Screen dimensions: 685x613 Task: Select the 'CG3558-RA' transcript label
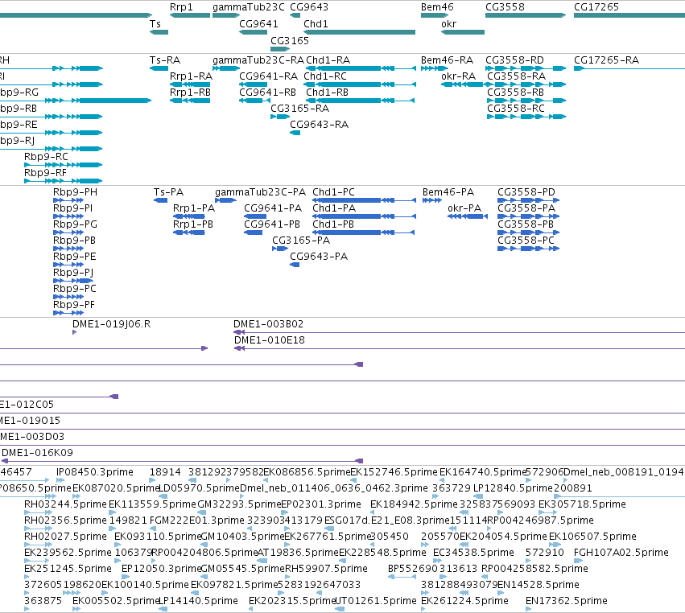tap(517, 76)
